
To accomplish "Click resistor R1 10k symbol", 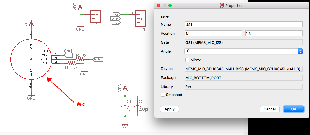I will pos(72,63).
